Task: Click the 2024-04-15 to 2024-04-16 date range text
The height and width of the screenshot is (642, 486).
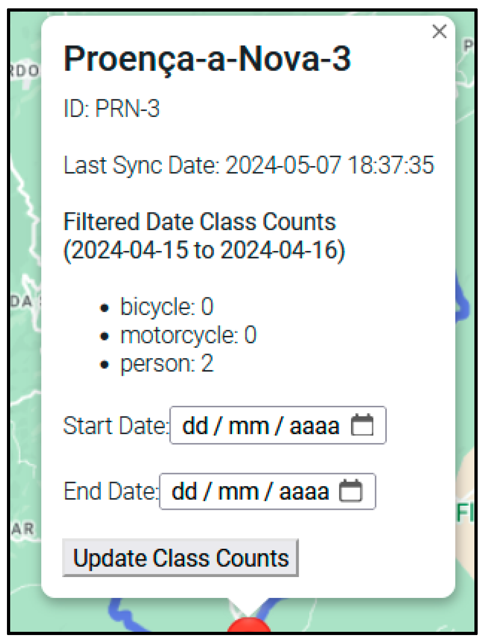Action: point(204,250)
